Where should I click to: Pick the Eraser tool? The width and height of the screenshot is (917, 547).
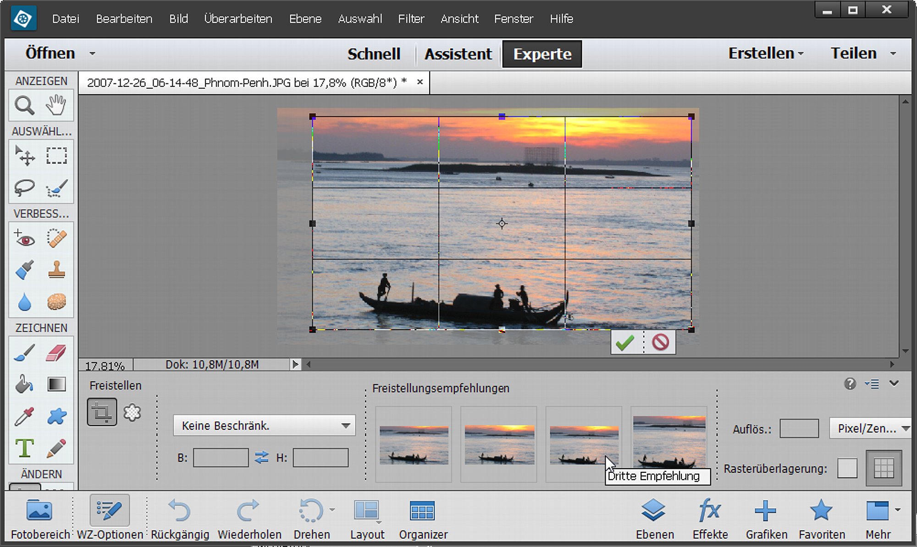(56, 353)
